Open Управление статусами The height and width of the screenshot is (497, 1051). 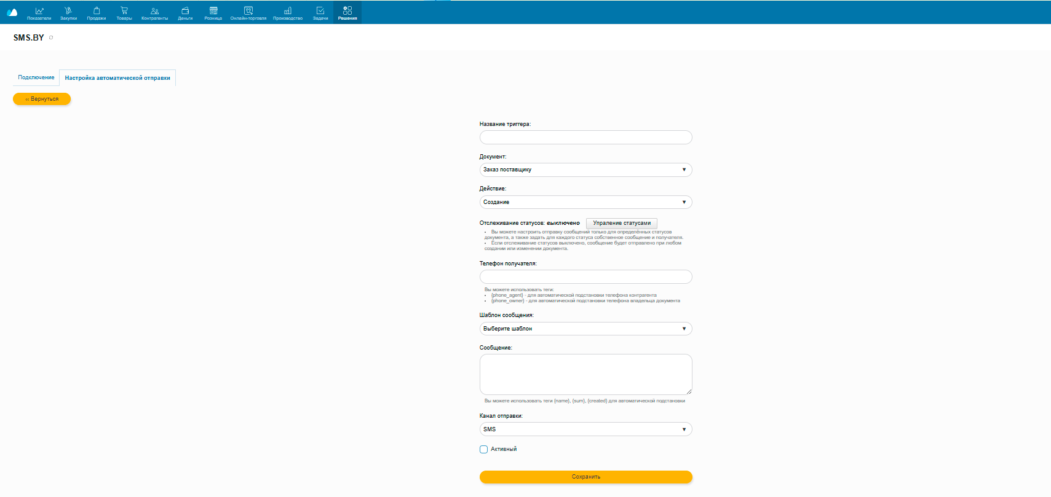[x=622, y=223]
